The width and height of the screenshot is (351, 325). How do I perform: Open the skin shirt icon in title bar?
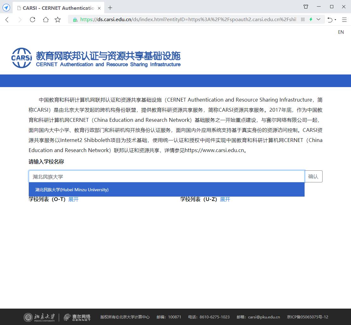coord(306,7)
